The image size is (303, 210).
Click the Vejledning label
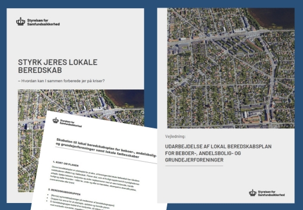(x=175, y=136)
